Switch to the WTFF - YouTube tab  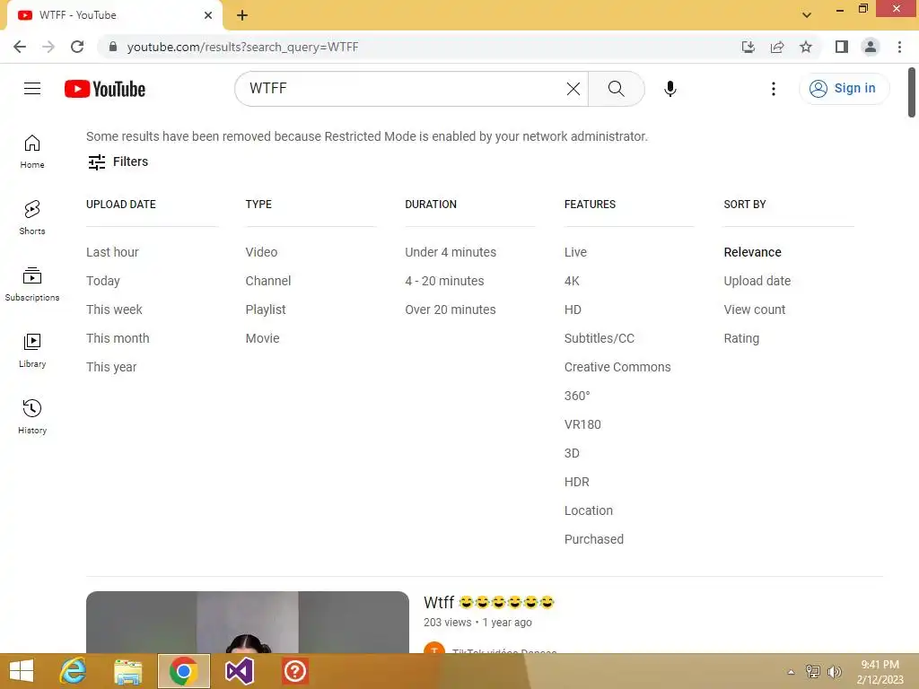coord(114,15)
